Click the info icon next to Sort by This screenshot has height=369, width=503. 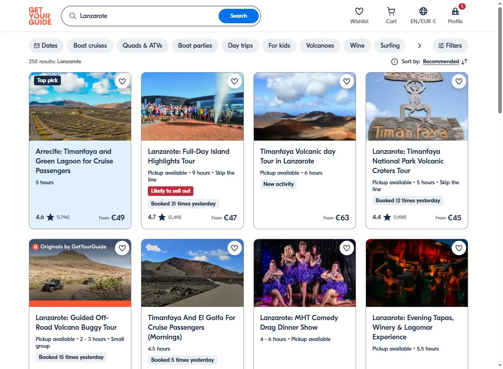(x=394, y=62)
